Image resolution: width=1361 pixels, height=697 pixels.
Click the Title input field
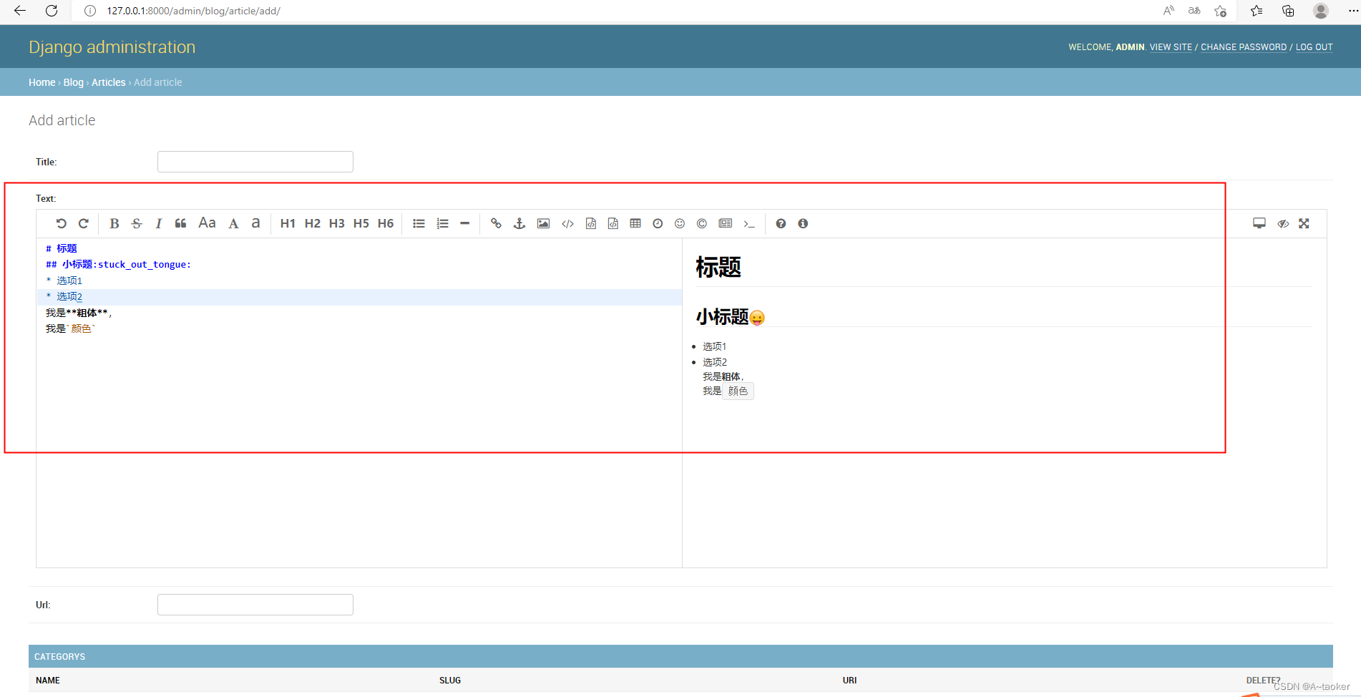(255, 162)
